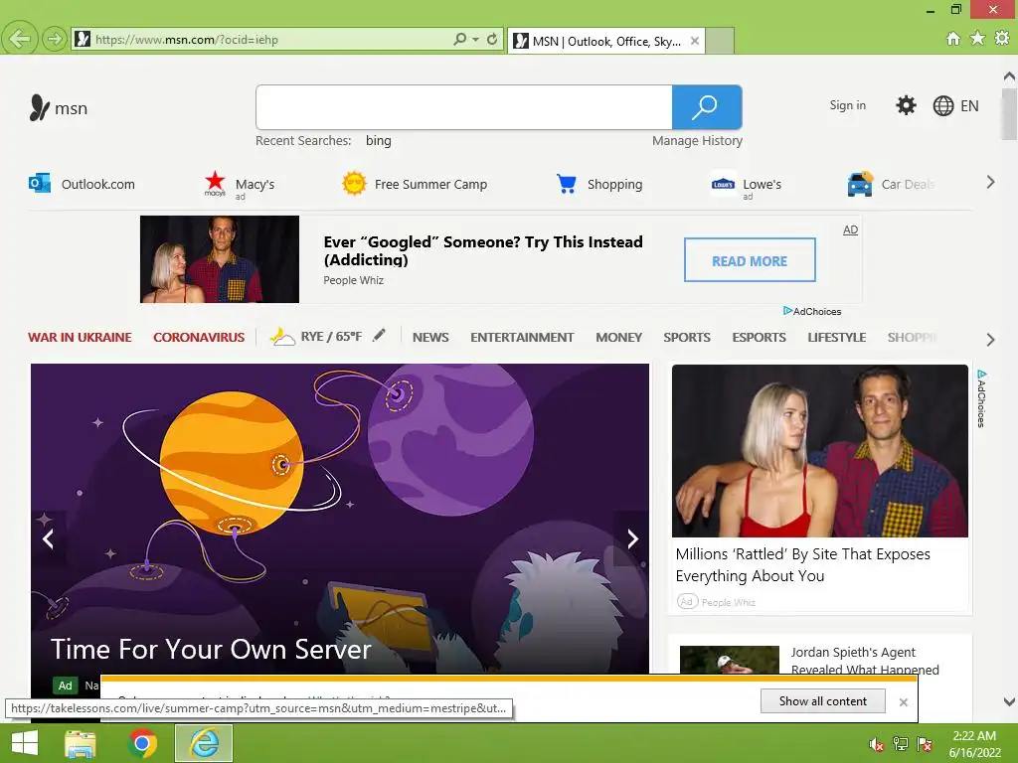
Task: Open CORONAVIRUS section
Action: (199, 338)
